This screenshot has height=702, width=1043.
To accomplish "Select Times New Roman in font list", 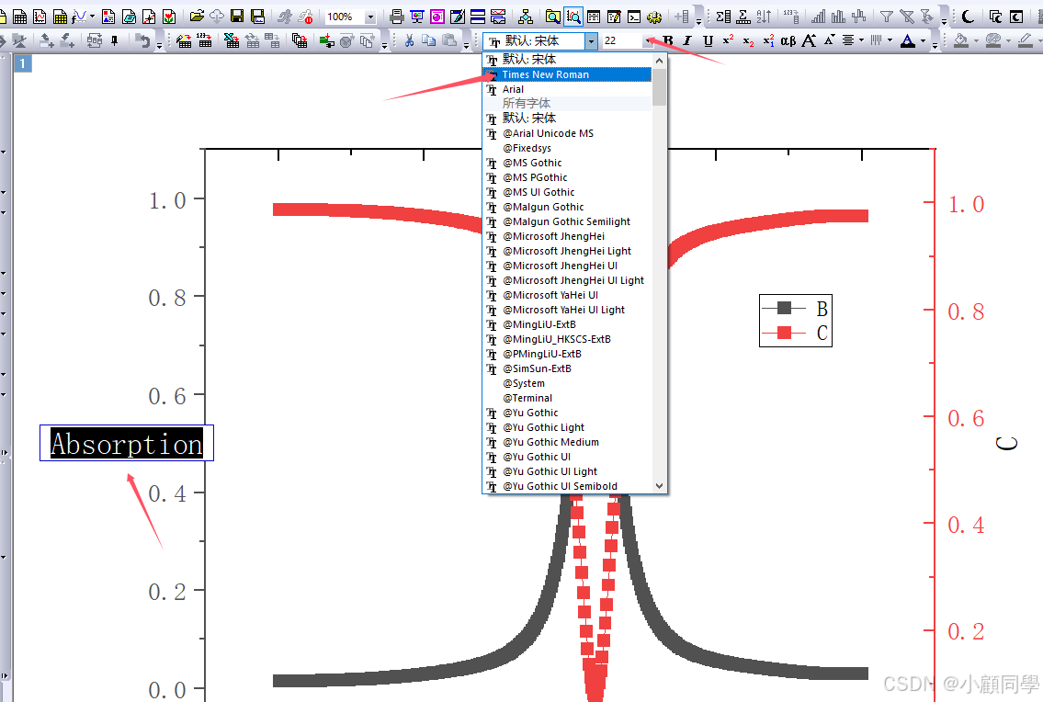I will 567,74.
